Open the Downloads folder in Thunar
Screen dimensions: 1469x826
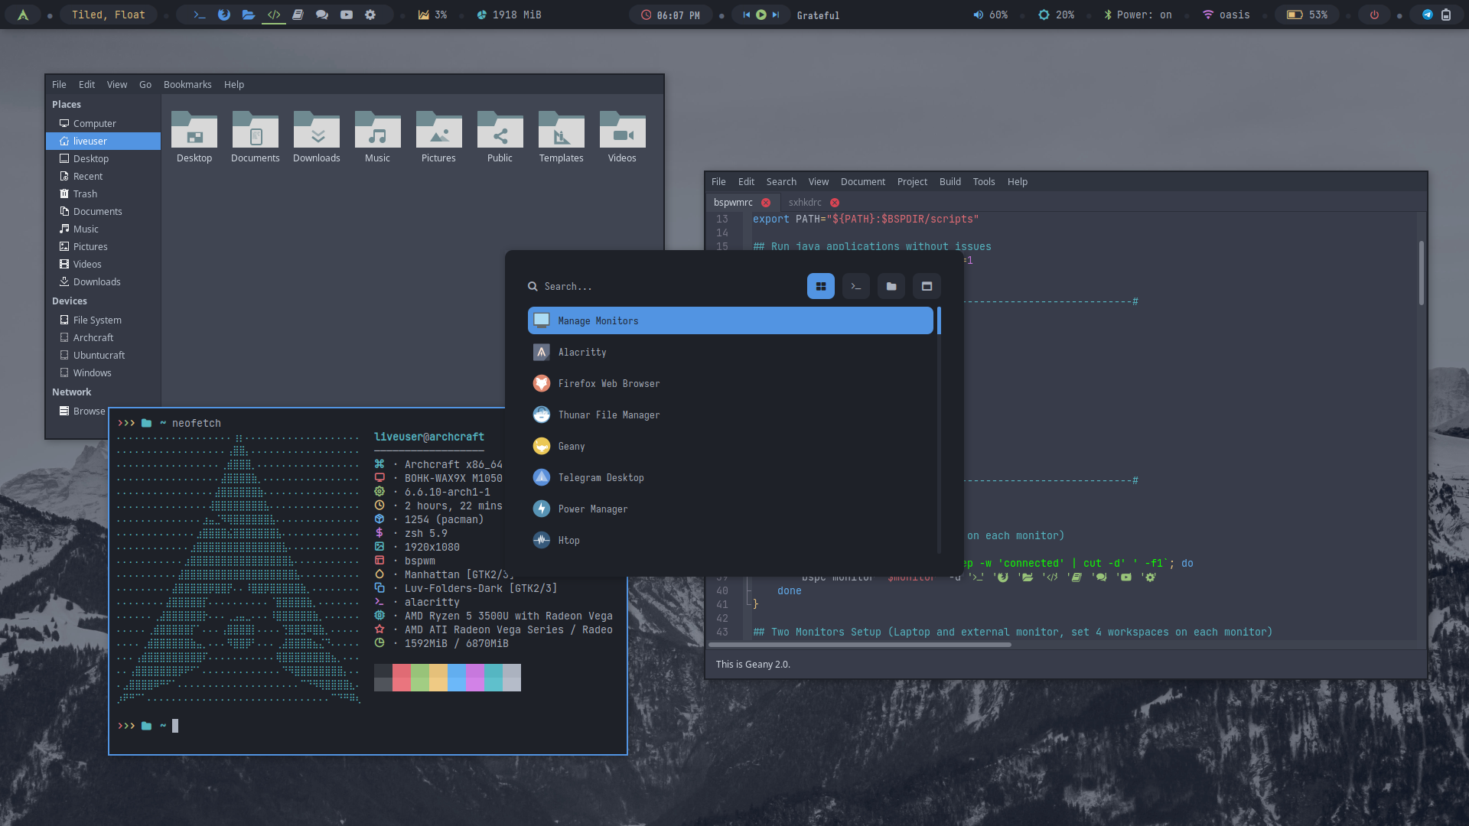[x=316, y=138]
